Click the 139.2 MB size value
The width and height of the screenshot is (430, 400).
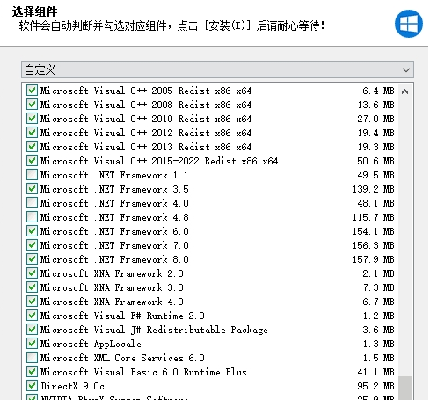pos(374,189)
